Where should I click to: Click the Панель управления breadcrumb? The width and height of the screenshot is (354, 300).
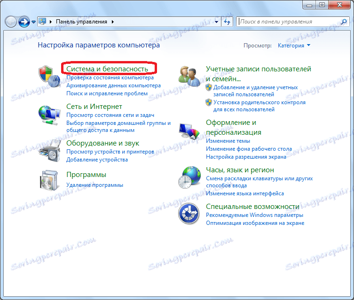pos(81,22)
